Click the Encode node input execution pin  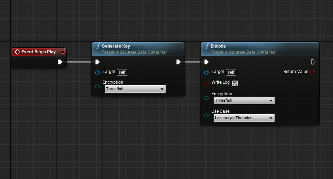(x=206, y=62)
